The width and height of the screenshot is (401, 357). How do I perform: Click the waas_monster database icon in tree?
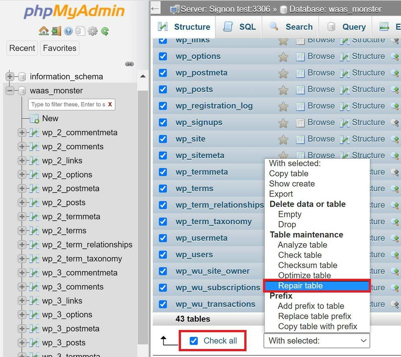[x=22, y=91]
